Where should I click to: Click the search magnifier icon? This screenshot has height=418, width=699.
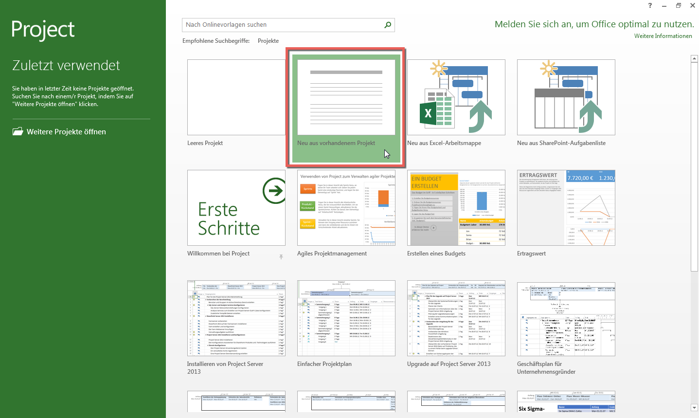point(387,25)
